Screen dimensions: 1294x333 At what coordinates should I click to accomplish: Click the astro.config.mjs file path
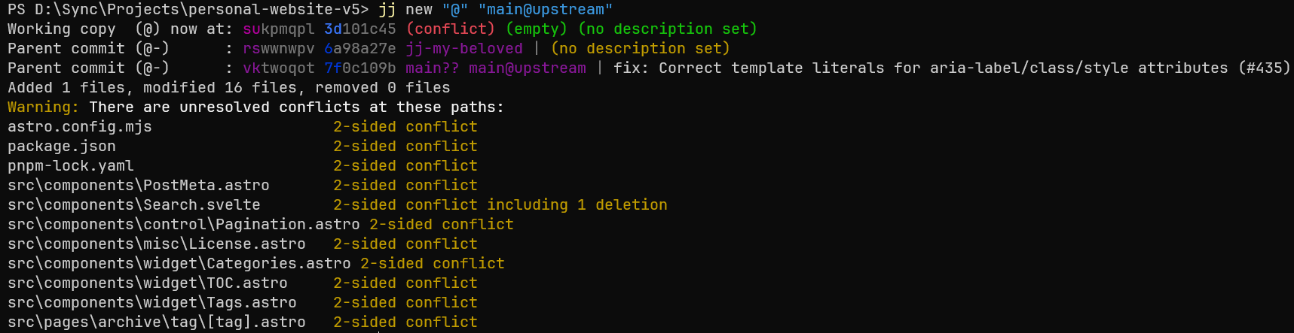(x=80, y=126)
